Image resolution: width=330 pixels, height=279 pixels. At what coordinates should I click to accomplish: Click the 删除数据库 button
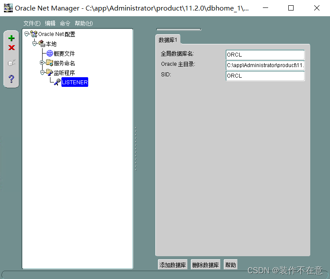206,265
